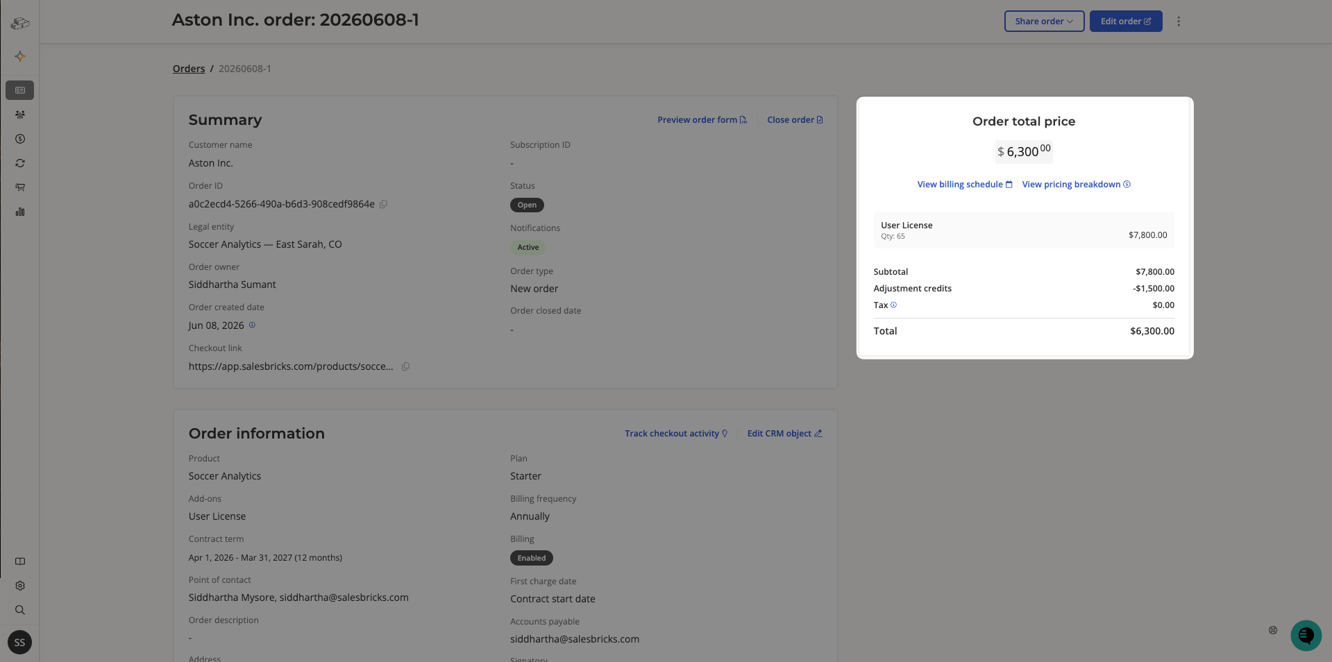Image resolution: width=1332 pixels, height=662 pixels.
Task: Open the Share order dropdown
Action: point(1044,22)
